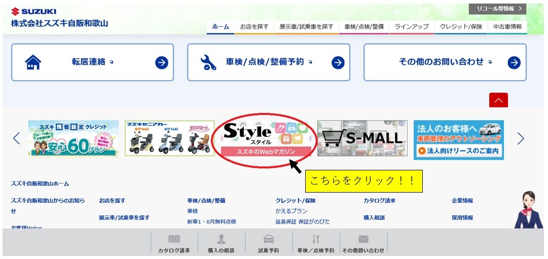Click the 購入の相談 person icon
This screenshot has width=548, height=259.
click(x=221, y=239)
